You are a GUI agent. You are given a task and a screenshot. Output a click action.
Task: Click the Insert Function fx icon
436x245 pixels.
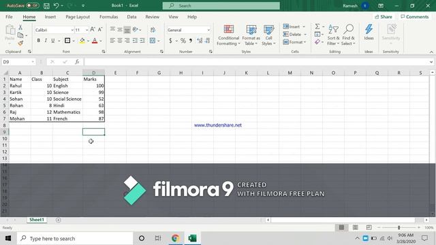click(x=77, y=62)
